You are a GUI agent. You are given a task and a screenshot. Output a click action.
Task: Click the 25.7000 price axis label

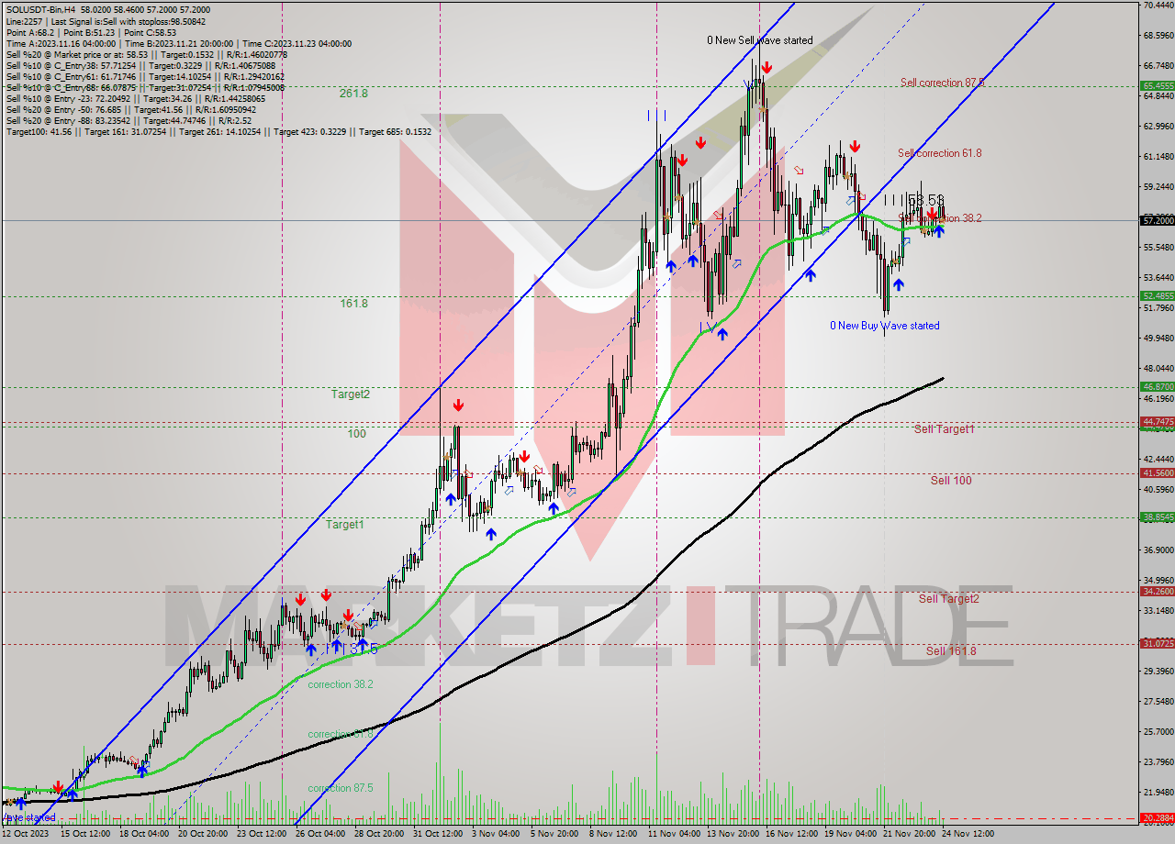(1158, 731)
